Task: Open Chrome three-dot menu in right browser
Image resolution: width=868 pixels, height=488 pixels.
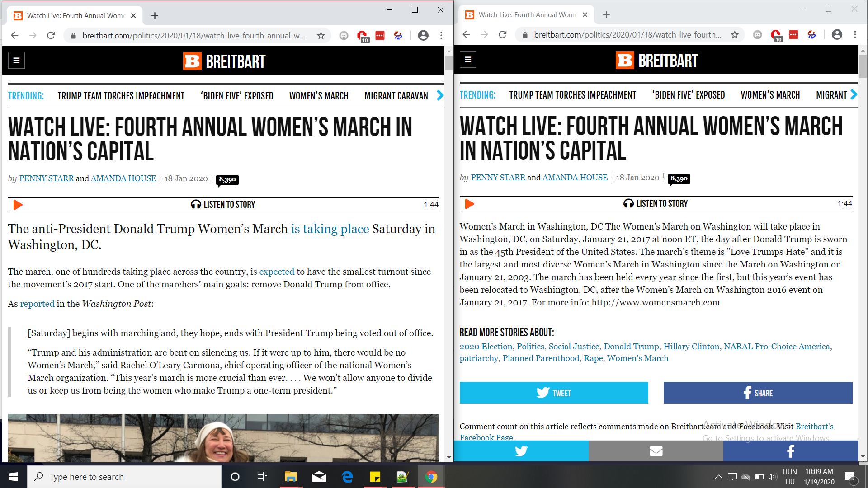Action: pyautogui.click(x=855, y=35)
